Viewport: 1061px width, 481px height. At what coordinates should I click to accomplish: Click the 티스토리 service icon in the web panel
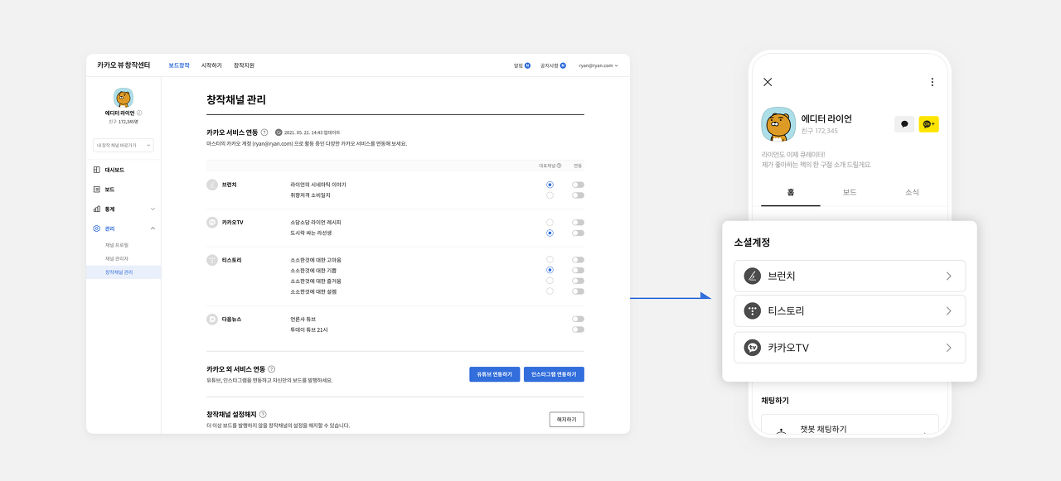point(212,260)
